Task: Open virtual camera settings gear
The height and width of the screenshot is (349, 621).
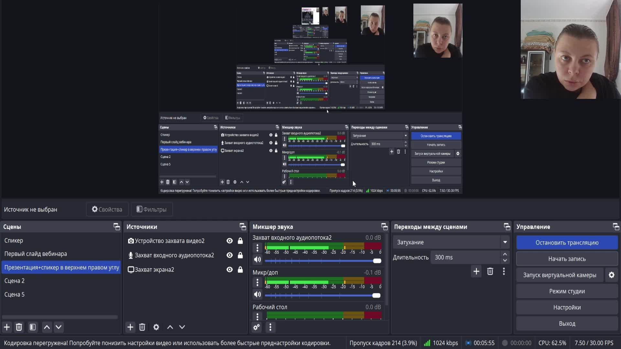Action: click(x=612, y=275)
